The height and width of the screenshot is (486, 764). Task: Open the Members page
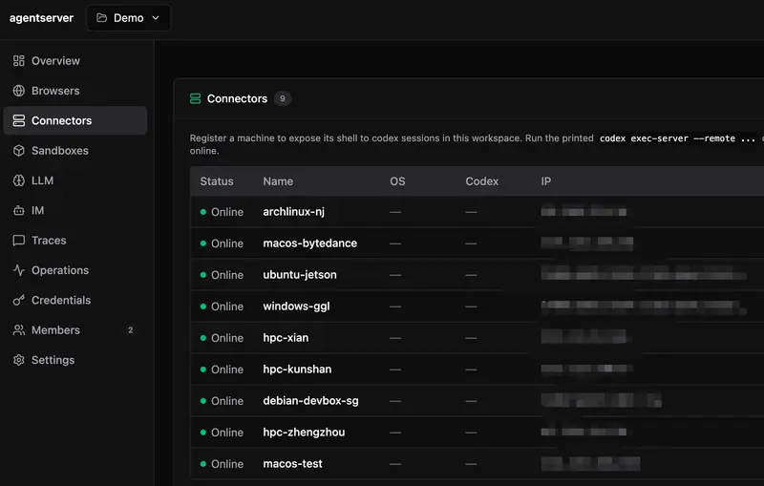(x=75, y=330)
